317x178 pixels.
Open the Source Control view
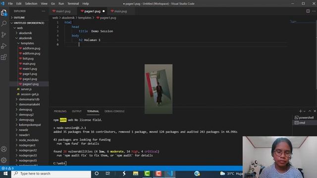tap(4, 35)
